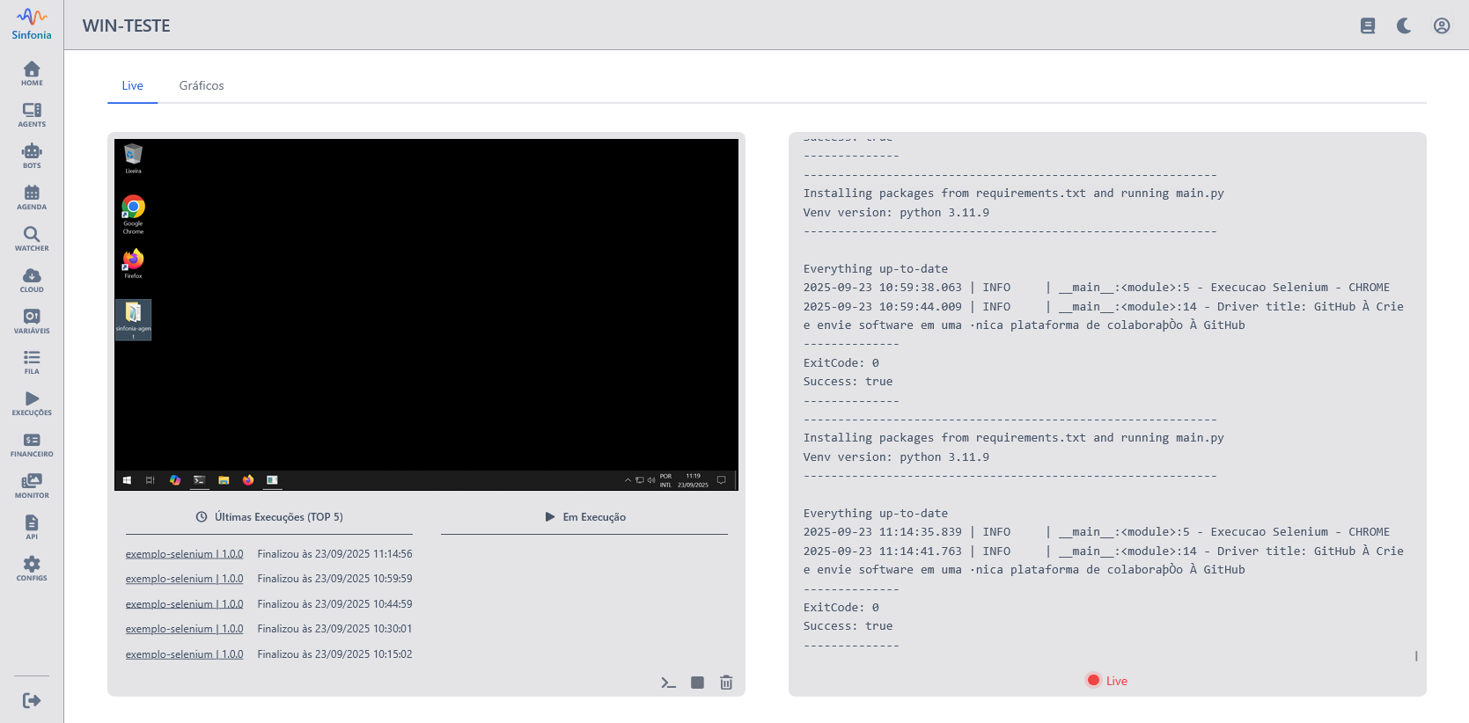
Task: Open the Agenda calendar icon
Action: coord(32,197)
